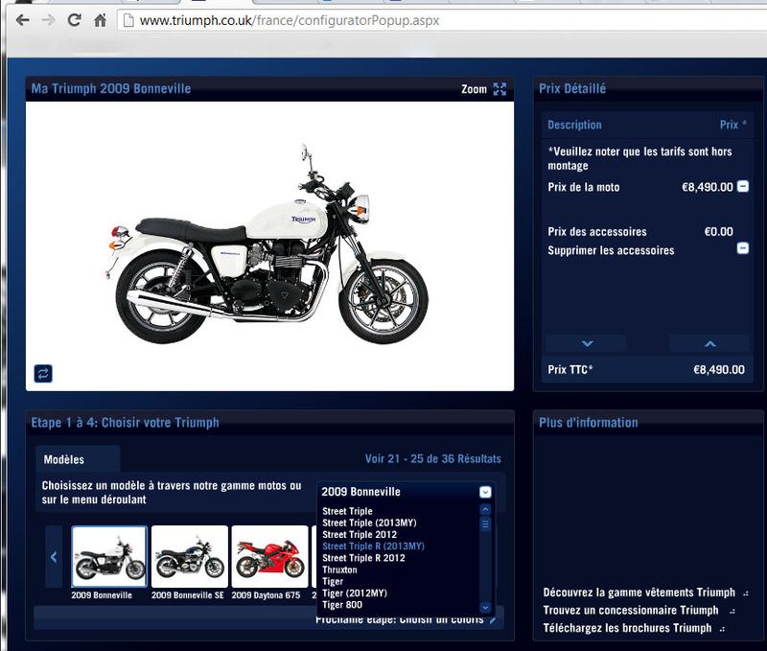Click minus icon beside Supprimer les accessoires

[x=742, y=248]
